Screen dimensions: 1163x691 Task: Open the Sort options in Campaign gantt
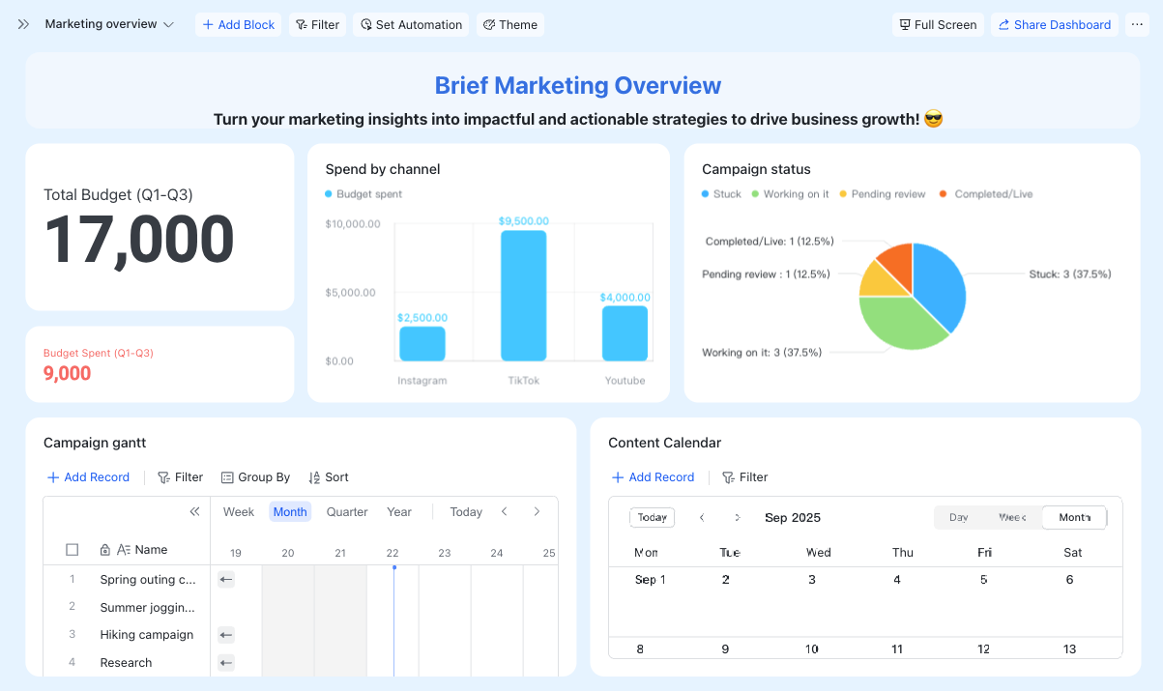[329, 477]
